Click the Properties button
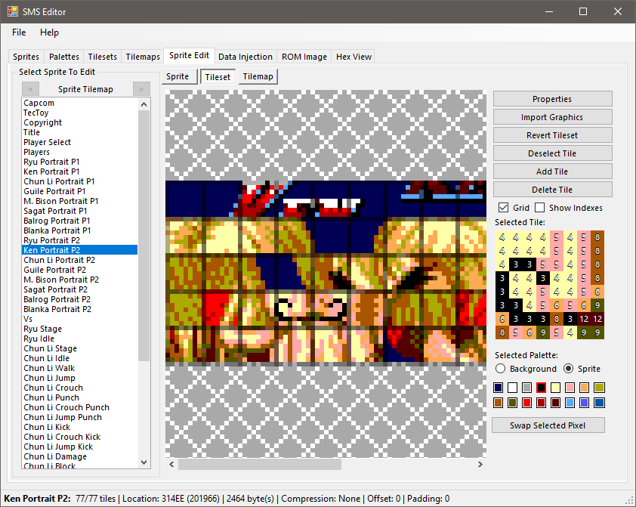Image resolution: width=636 pixels, height=507 pixels. 552,99
